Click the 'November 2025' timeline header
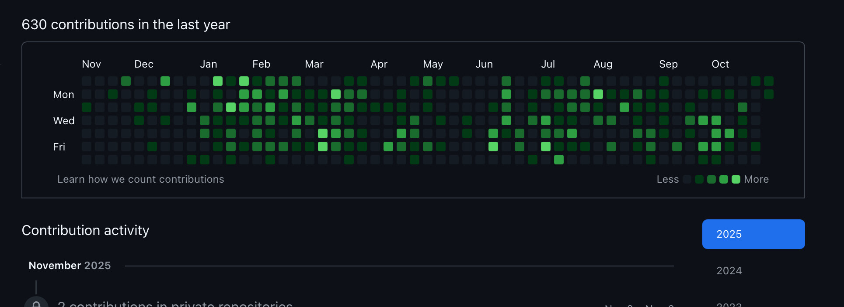Viewport: 844px width, 307px height. tap(70, 266)
